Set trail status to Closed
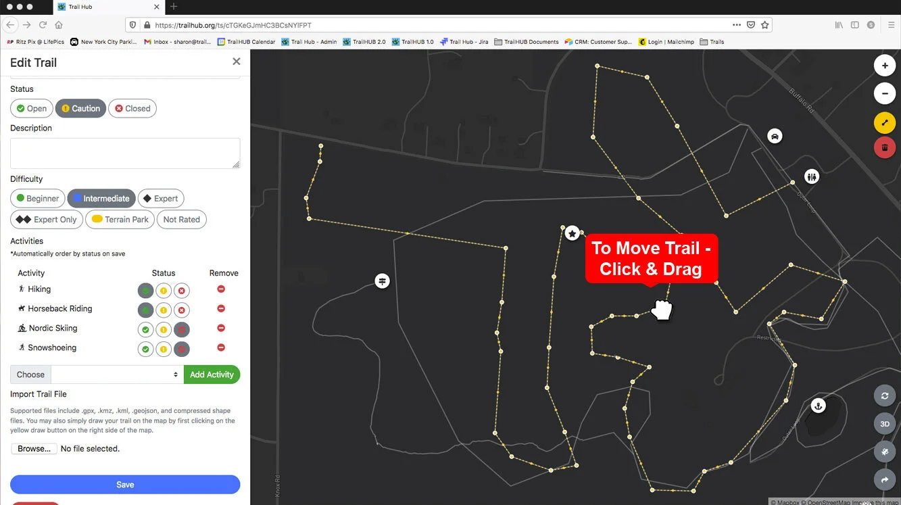The width and height of the screenshot is (901, 505). 132,108
